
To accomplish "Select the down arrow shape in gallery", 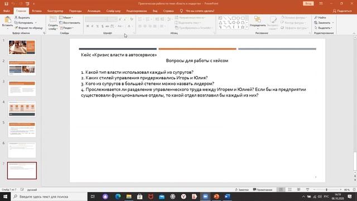I will 238,22.
